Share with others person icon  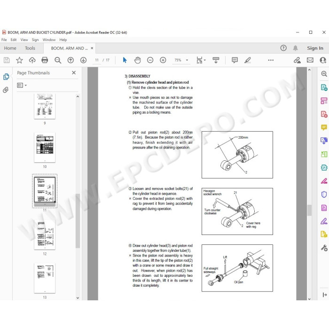[x=323, y=60]
